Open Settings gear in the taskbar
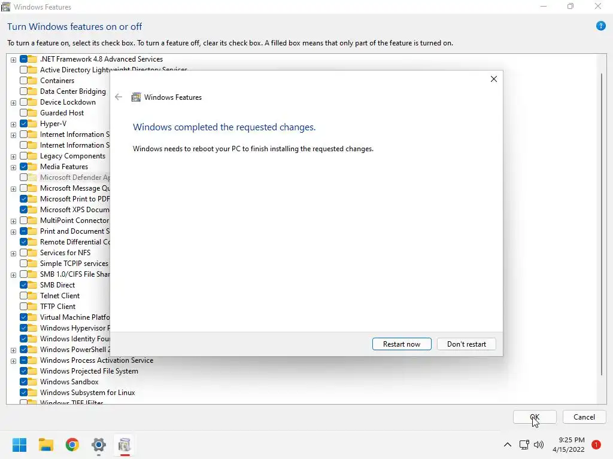 [x=99, y=445]
